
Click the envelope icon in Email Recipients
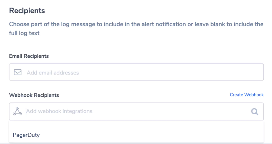pyautogui.click(x=17, y=72)
